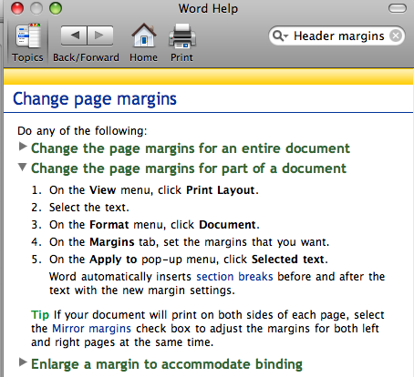
Task: Click the green Tip label
Action: pos(40,315)
